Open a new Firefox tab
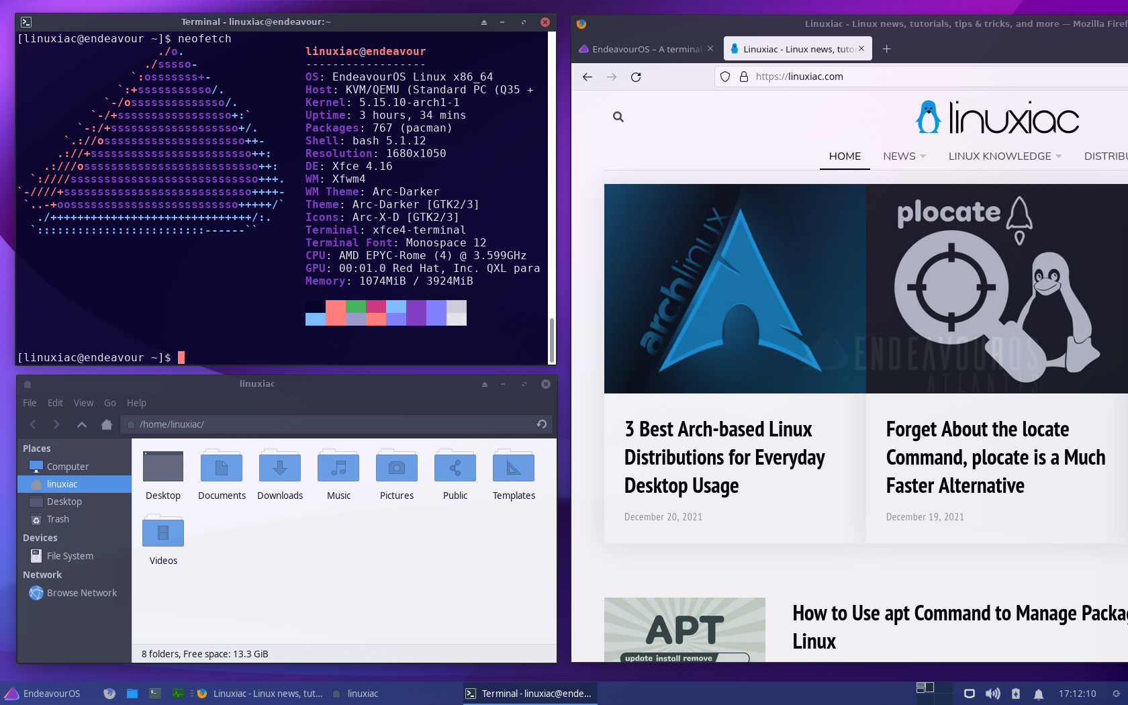 point(886,49)
